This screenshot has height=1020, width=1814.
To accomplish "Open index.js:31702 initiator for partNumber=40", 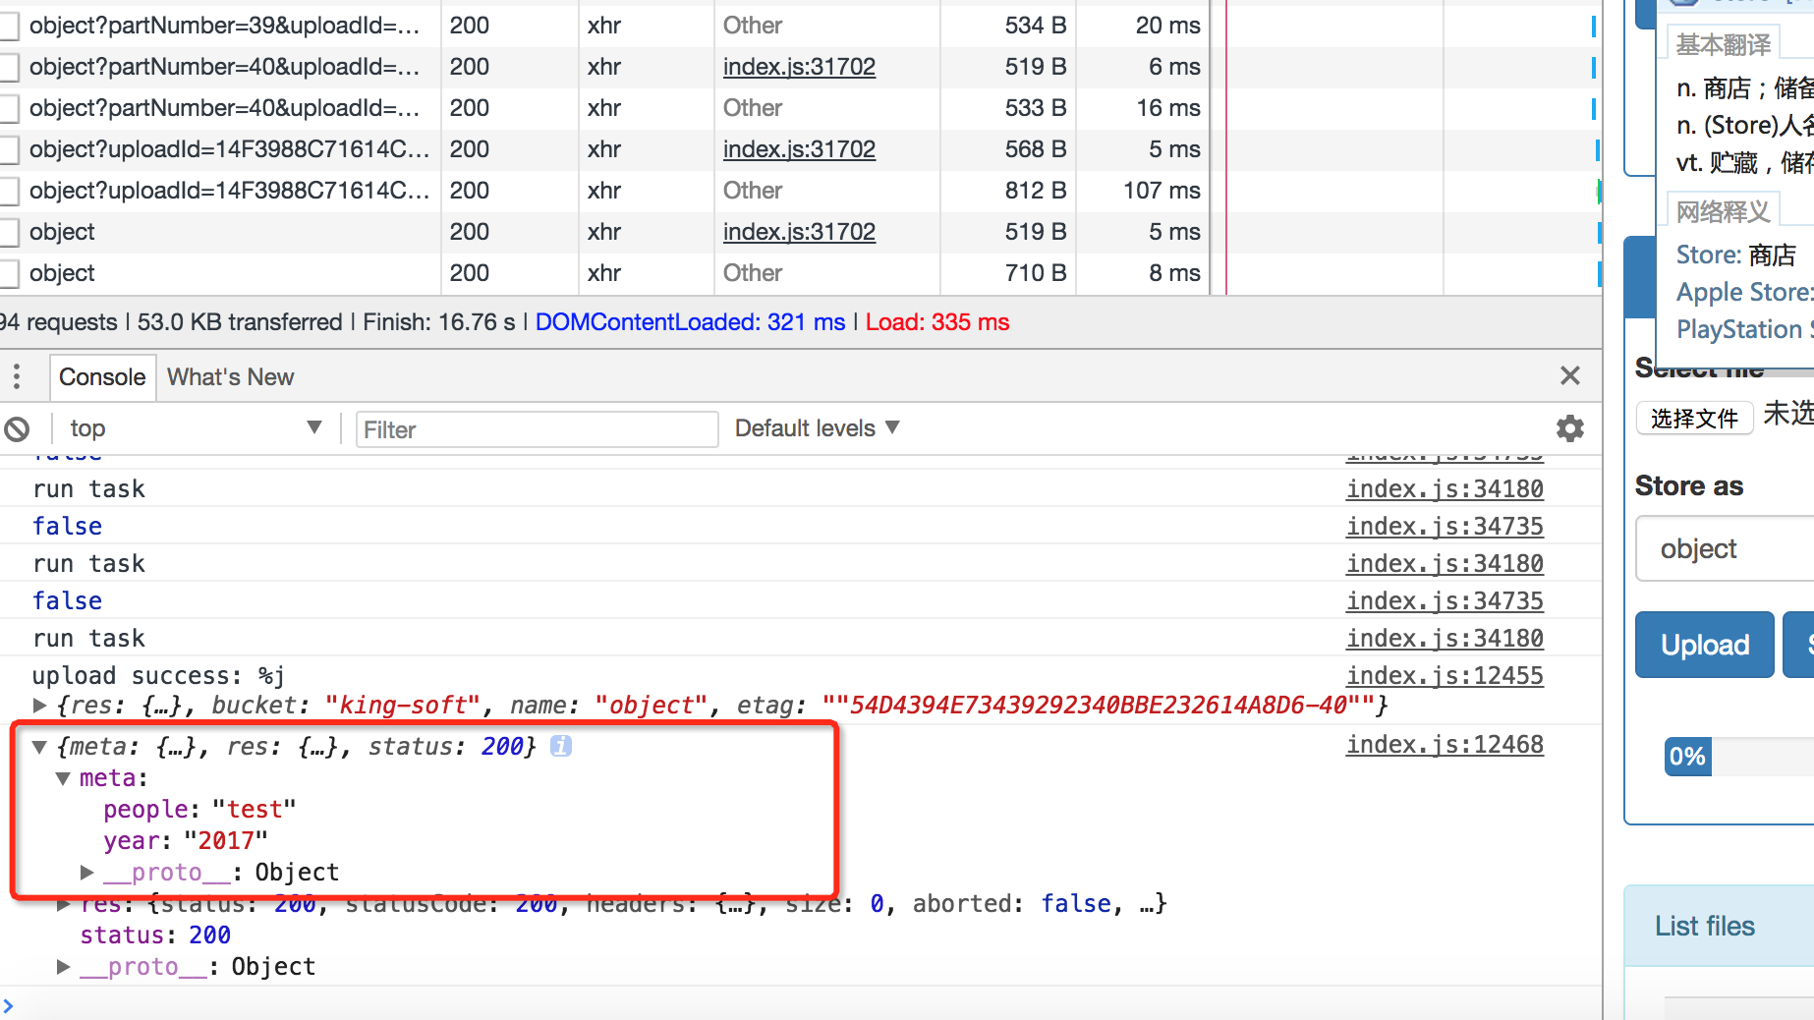I will (799, 67).
